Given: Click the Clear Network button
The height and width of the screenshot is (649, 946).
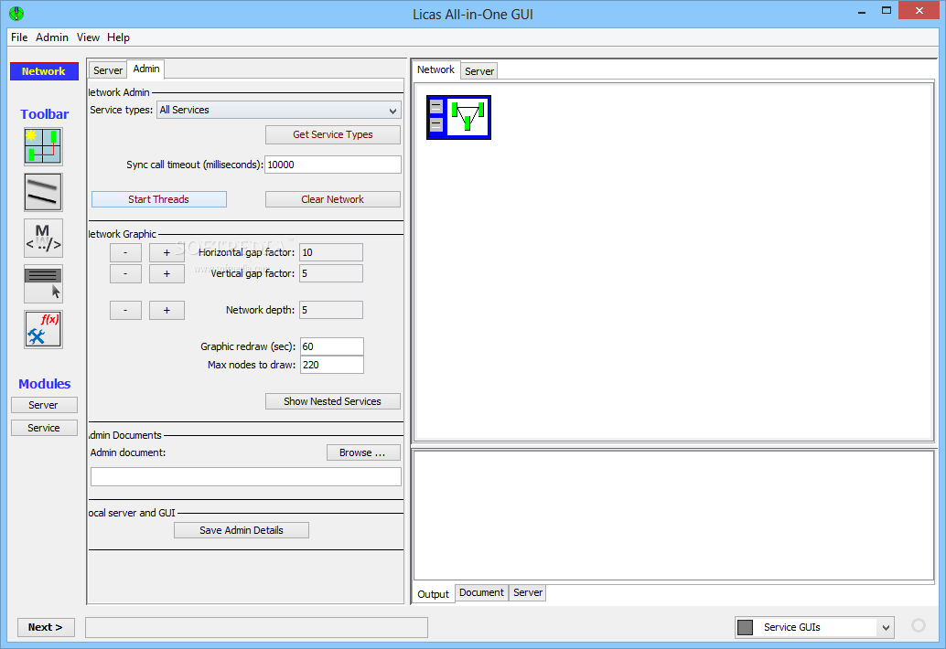Looking at the screenshot, I should [333, 199].
